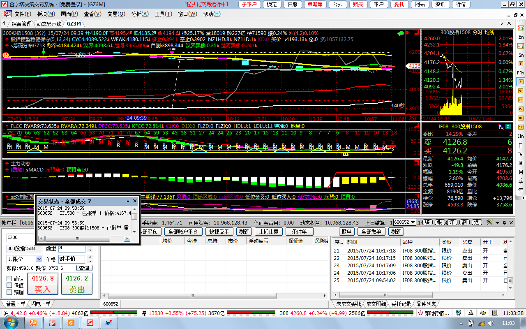Select the Bn period icon in right sidebar
Screen dimensions: 526x329
click(521, 37)
